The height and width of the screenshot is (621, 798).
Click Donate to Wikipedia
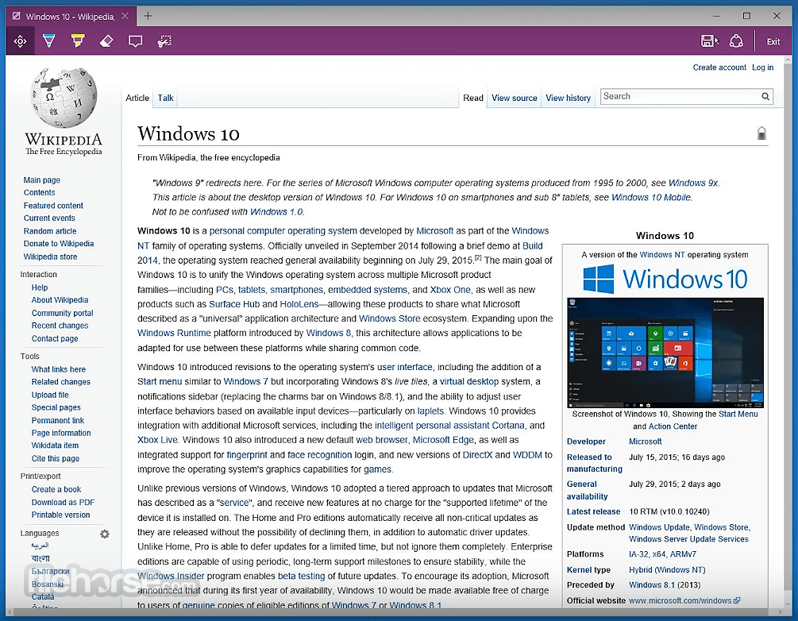click(59, 243)
